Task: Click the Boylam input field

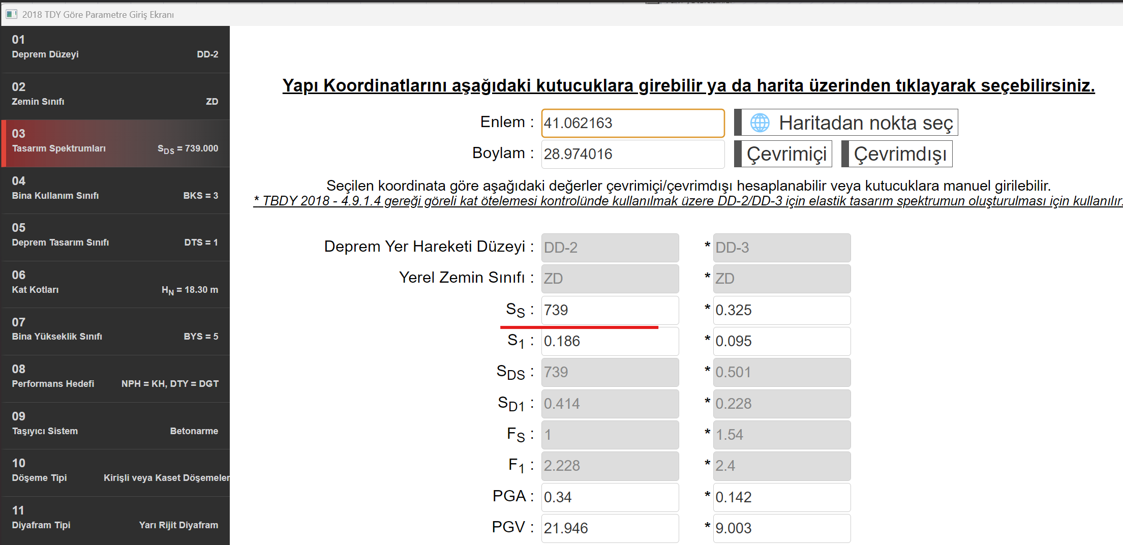Action: [x=633, y=154]
